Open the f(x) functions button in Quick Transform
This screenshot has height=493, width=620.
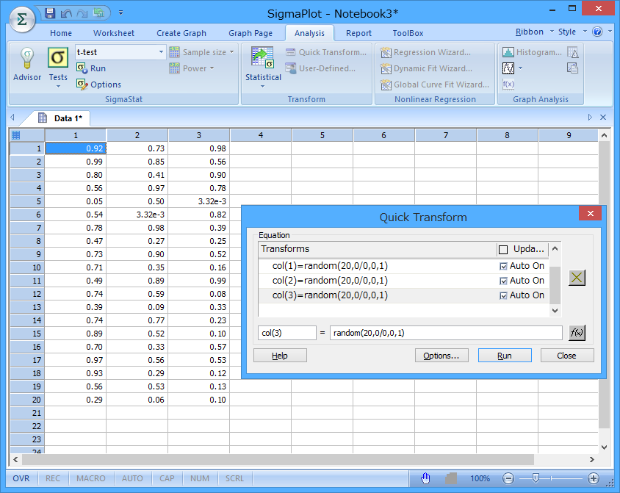tap(577, 333)
